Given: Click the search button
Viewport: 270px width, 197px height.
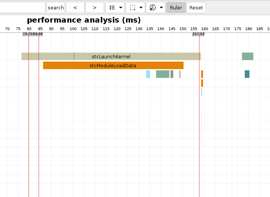Looking at the screenshot, I should 56,8.
